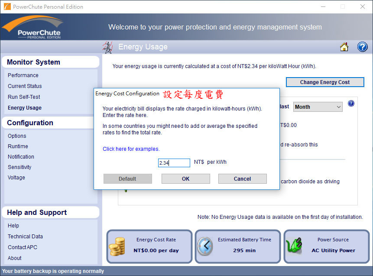Open Technical Data page
This screenshot has width=373, height=276.
tap(25, 237)
